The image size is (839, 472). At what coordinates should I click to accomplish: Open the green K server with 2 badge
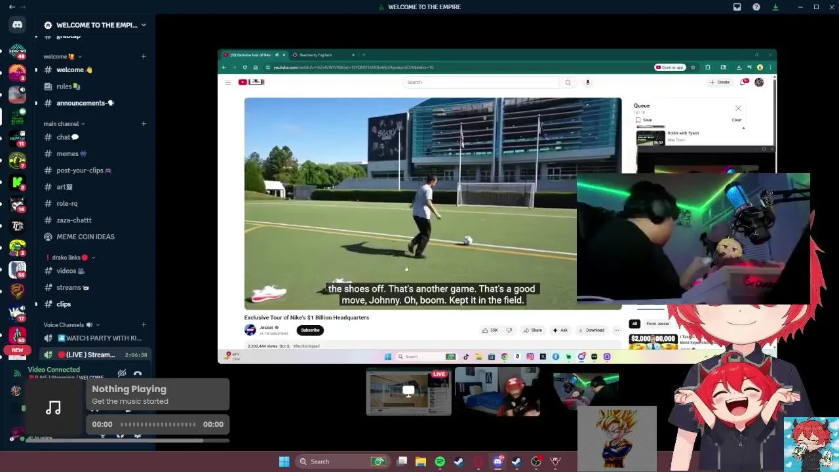coord(18,182)
